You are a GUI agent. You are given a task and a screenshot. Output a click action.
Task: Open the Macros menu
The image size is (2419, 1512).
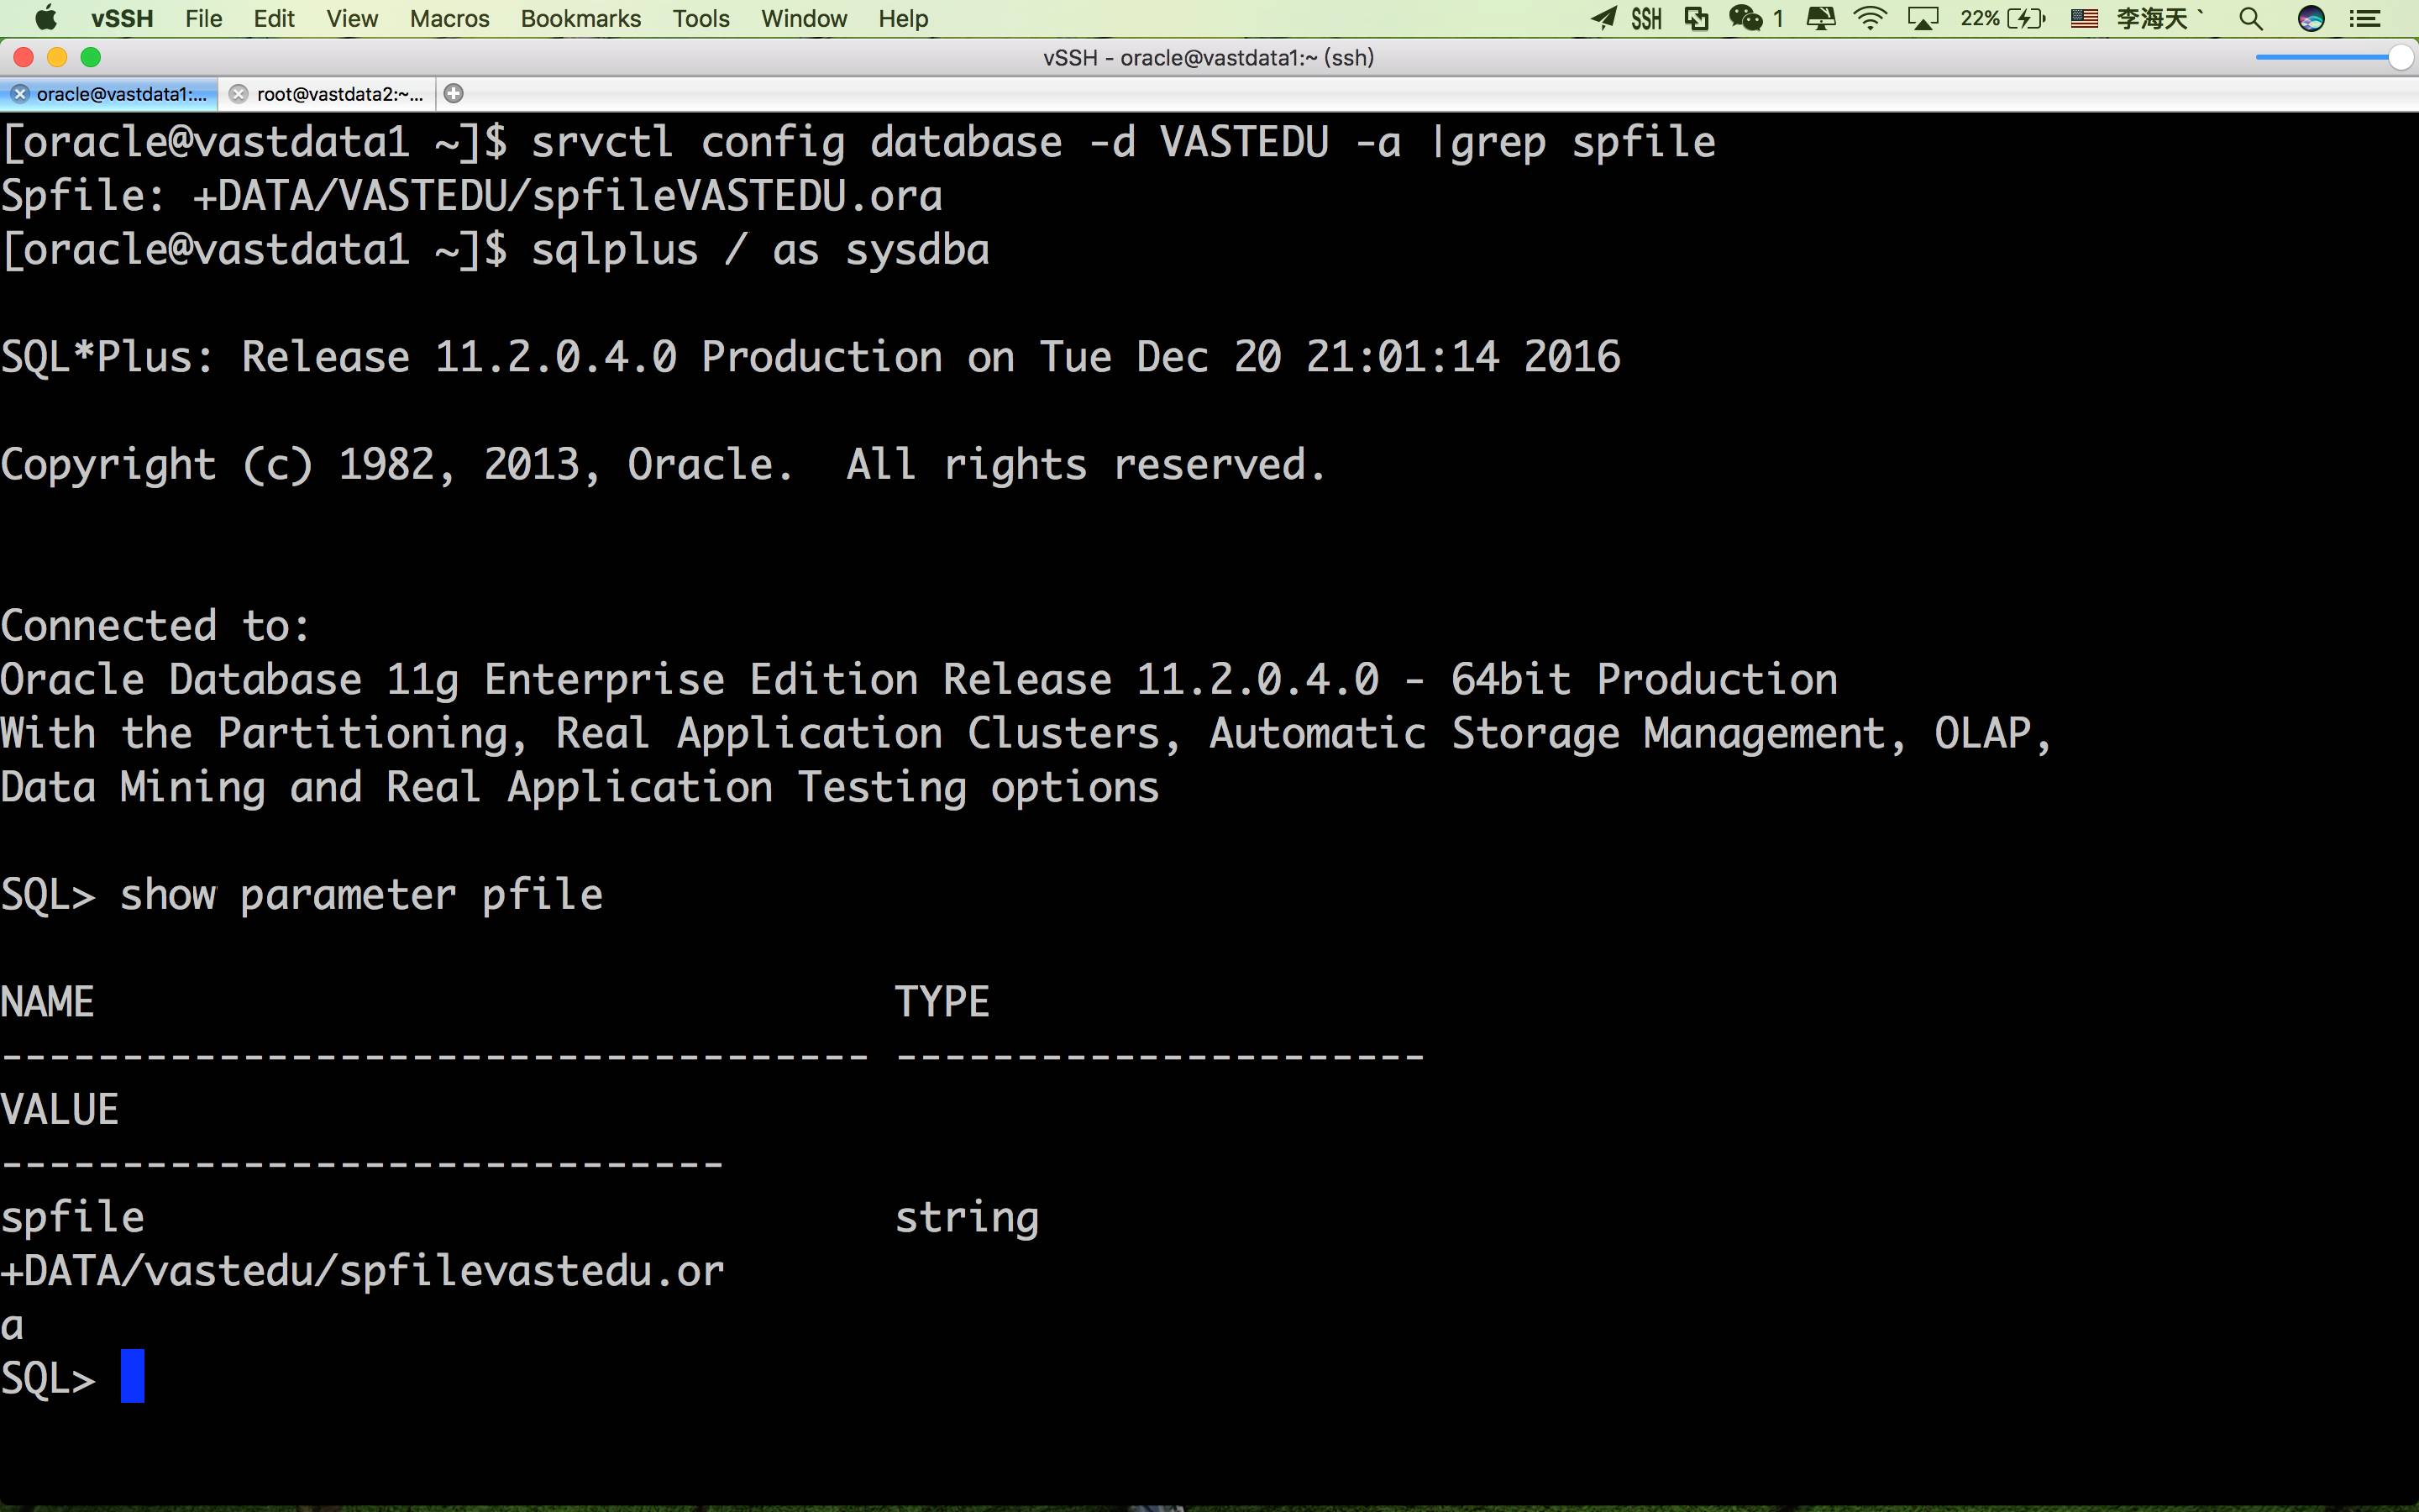[450, 18]
